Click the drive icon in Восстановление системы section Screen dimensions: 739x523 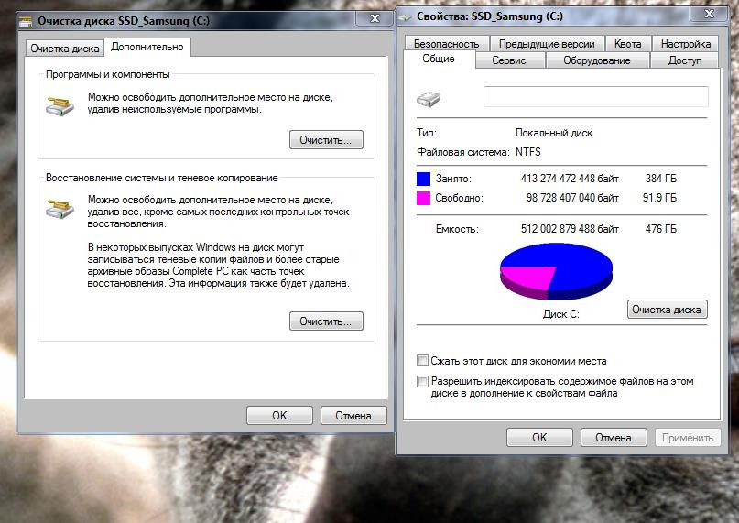62,210
